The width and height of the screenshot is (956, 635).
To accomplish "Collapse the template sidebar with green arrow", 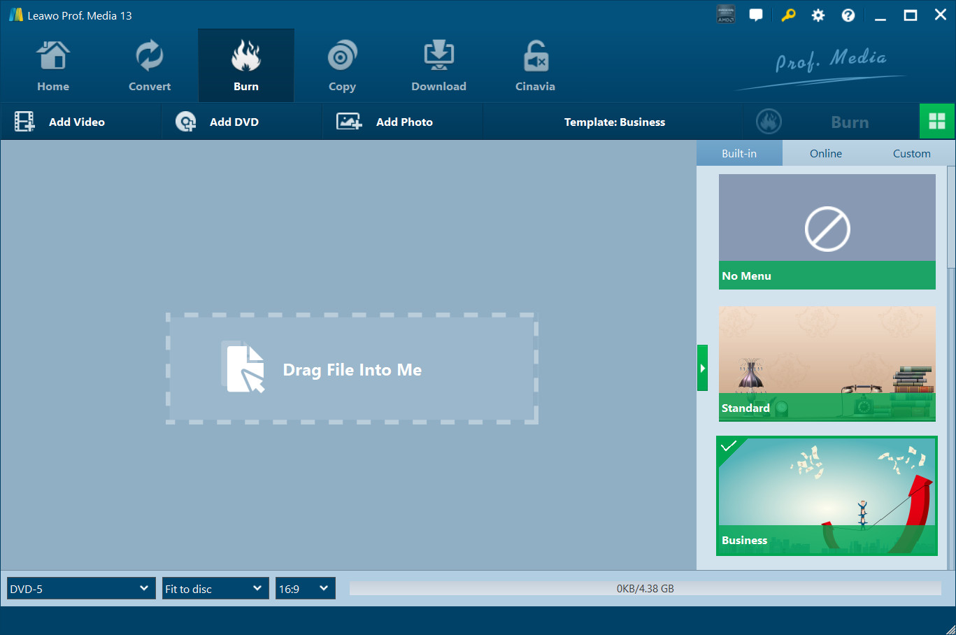I will [702, 368].
